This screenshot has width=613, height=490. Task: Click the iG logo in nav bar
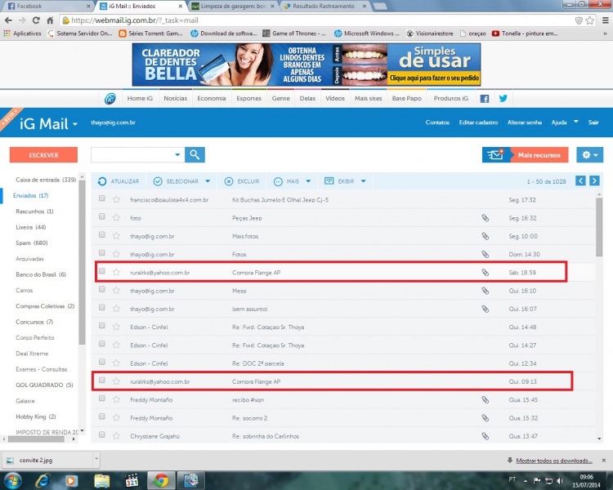click(x=110, y=99)
